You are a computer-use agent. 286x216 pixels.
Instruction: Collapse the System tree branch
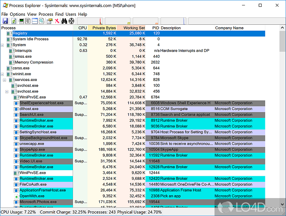tap(3, 45)
